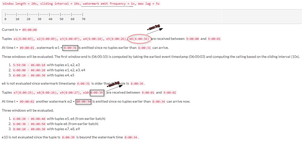The height and width of the screenshot is (142, 302).
Task: Click the 8:00:34 code in last sentence
Action: 131,137
